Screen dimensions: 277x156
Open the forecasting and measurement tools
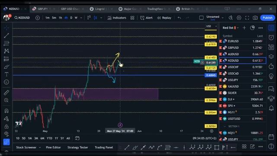pyautogui.click(x=6, y=59)
